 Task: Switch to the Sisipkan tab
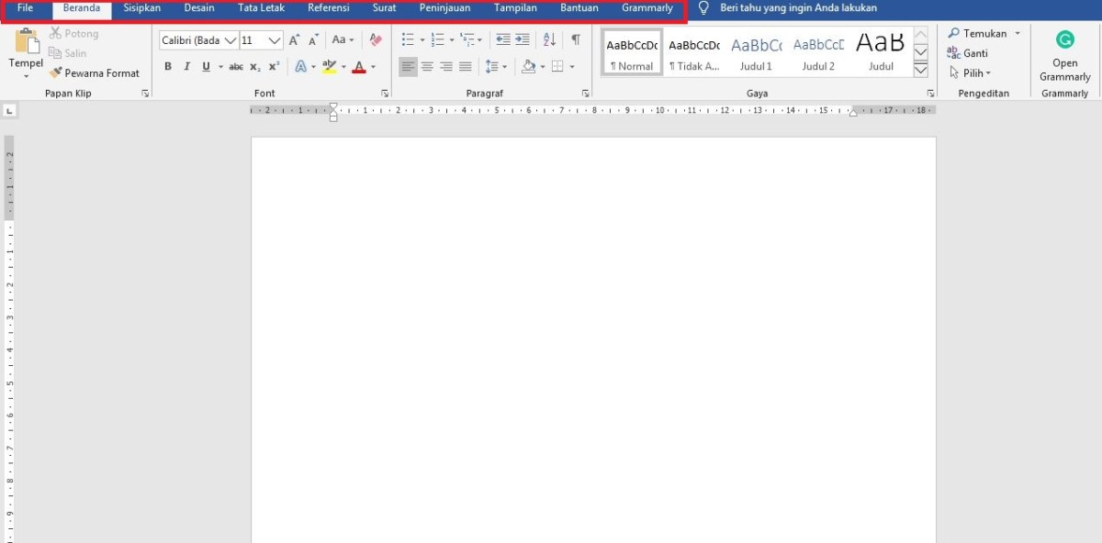coord(142,8)
